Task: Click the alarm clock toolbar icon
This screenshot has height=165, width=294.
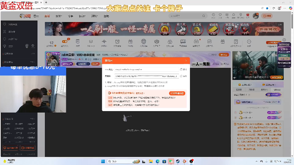Action: pos(117,41)
